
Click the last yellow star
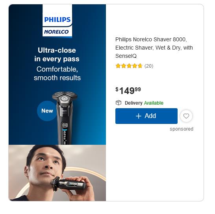tap(140, 66)
